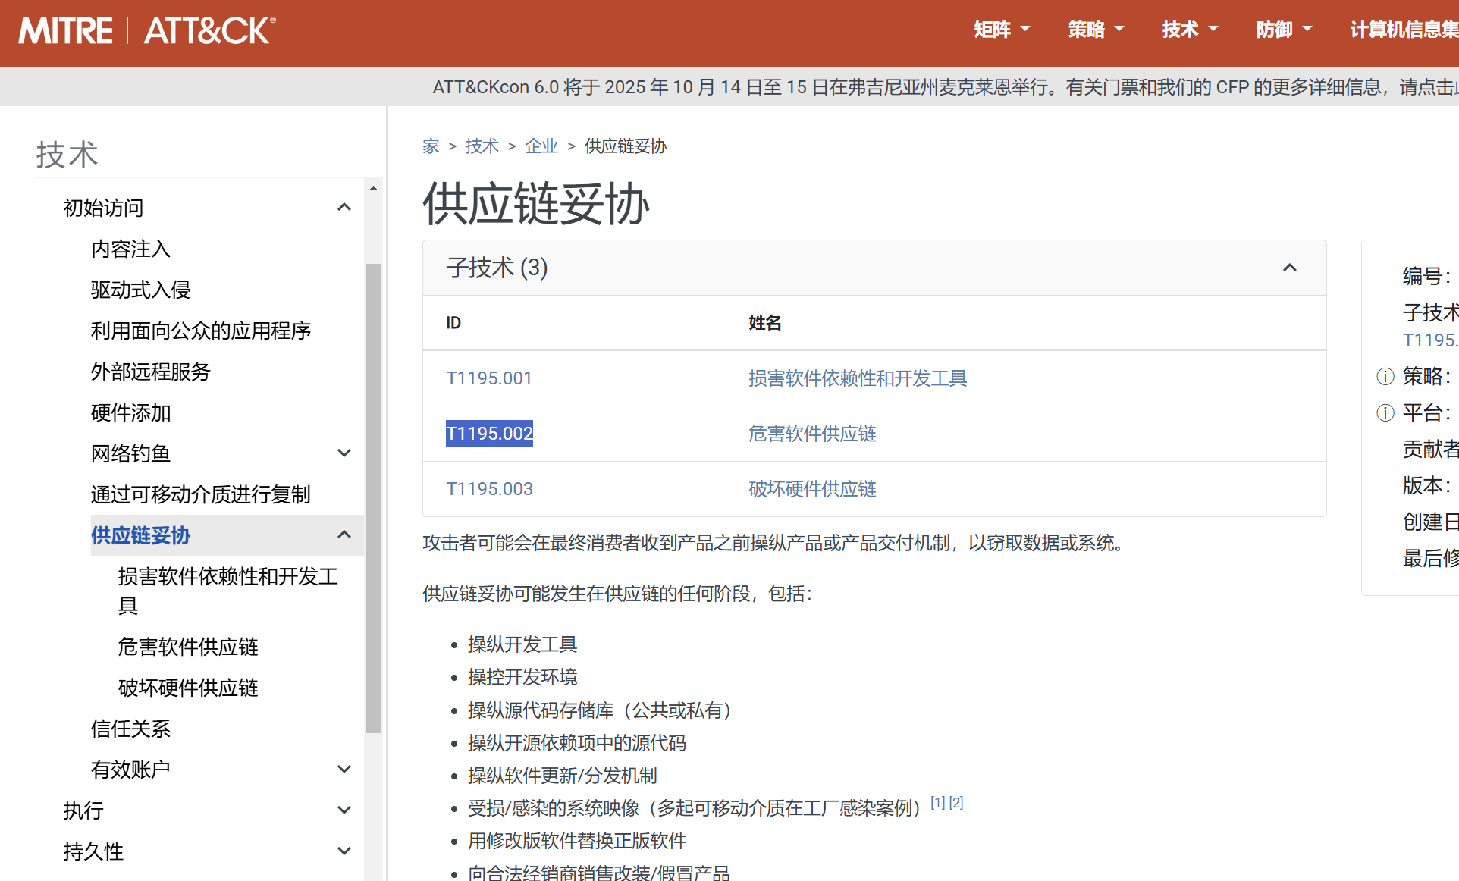
Task: Open the 矩阵 dropdown menu
Action: (x=1002, y=30)
